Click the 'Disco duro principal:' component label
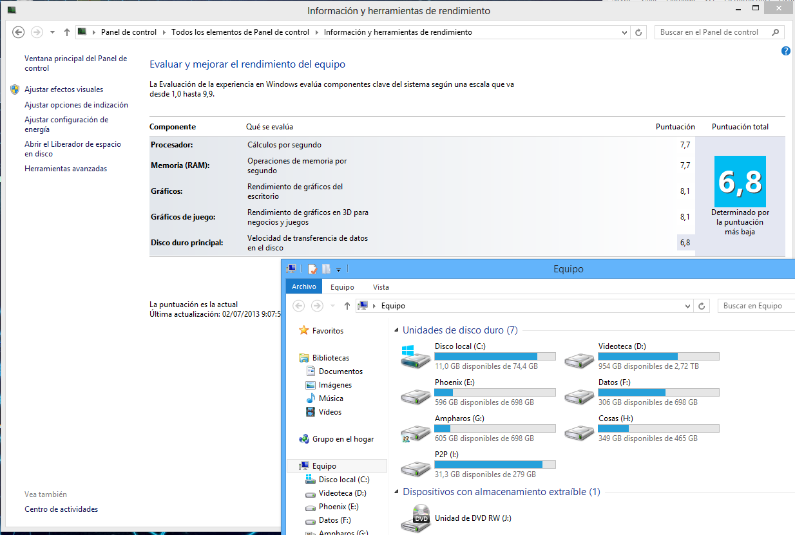Image resolution: width=795 pixels, height=535 pixels. (x=187, y=243)
